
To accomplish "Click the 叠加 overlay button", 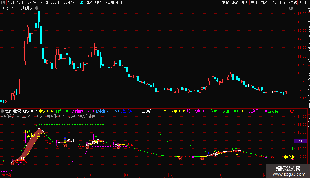I will click(235, 2).
